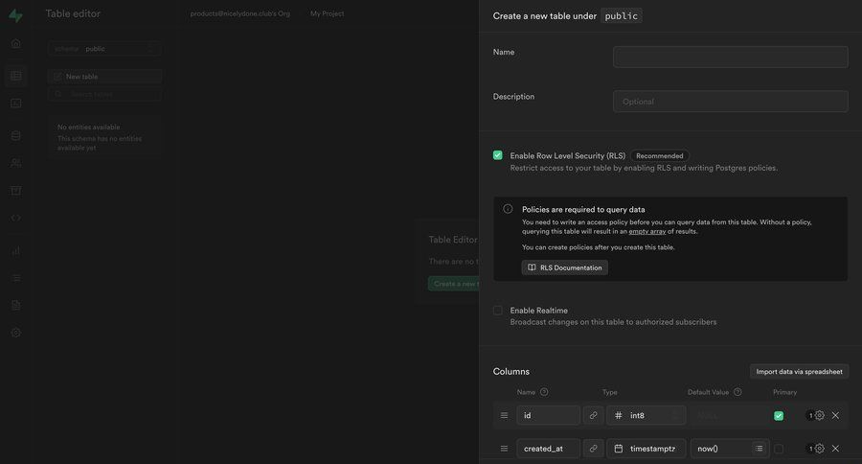Grab the drag handle of id row
Screen dimensions: 862x464
[504, 415]
